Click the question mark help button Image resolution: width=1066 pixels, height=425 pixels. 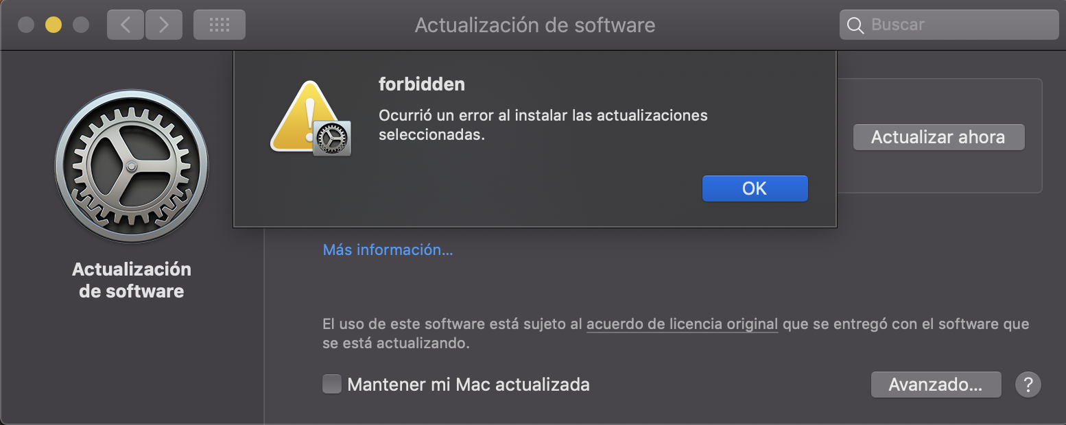[x=1028, y=385]
